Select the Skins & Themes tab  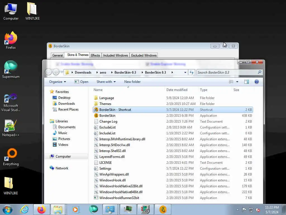(x=78, y=55)
